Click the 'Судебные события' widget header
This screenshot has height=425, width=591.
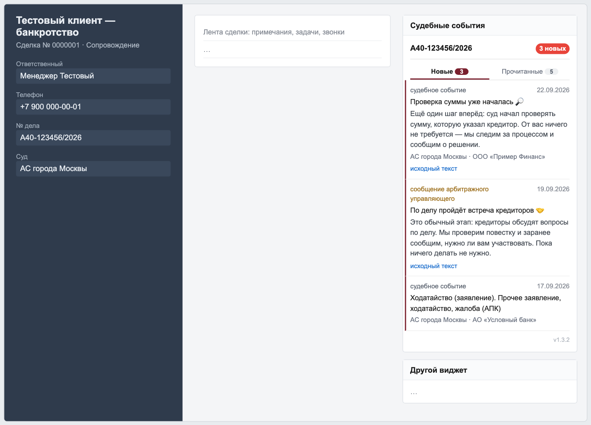click(x=490, y=26)
